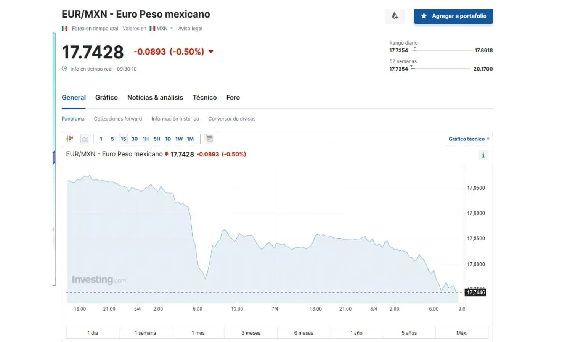The width and height of the screenshot is (586, 342).
Task: Select the 1 semana range button
Action: (145, 333)
